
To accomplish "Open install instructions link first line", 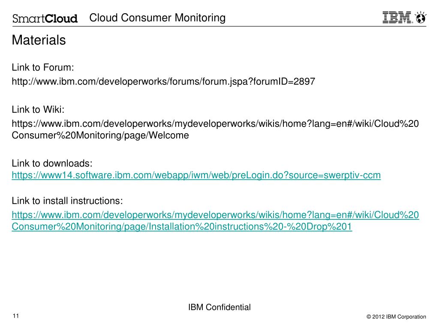I will 215,215.
